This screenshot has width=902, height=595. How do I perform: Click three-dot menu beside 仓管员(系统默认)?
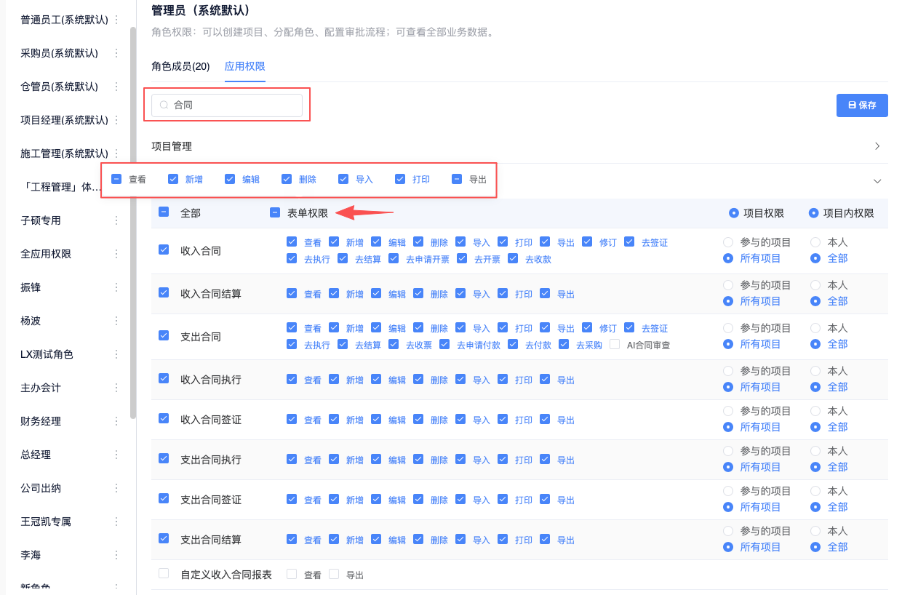pos(116,87)
